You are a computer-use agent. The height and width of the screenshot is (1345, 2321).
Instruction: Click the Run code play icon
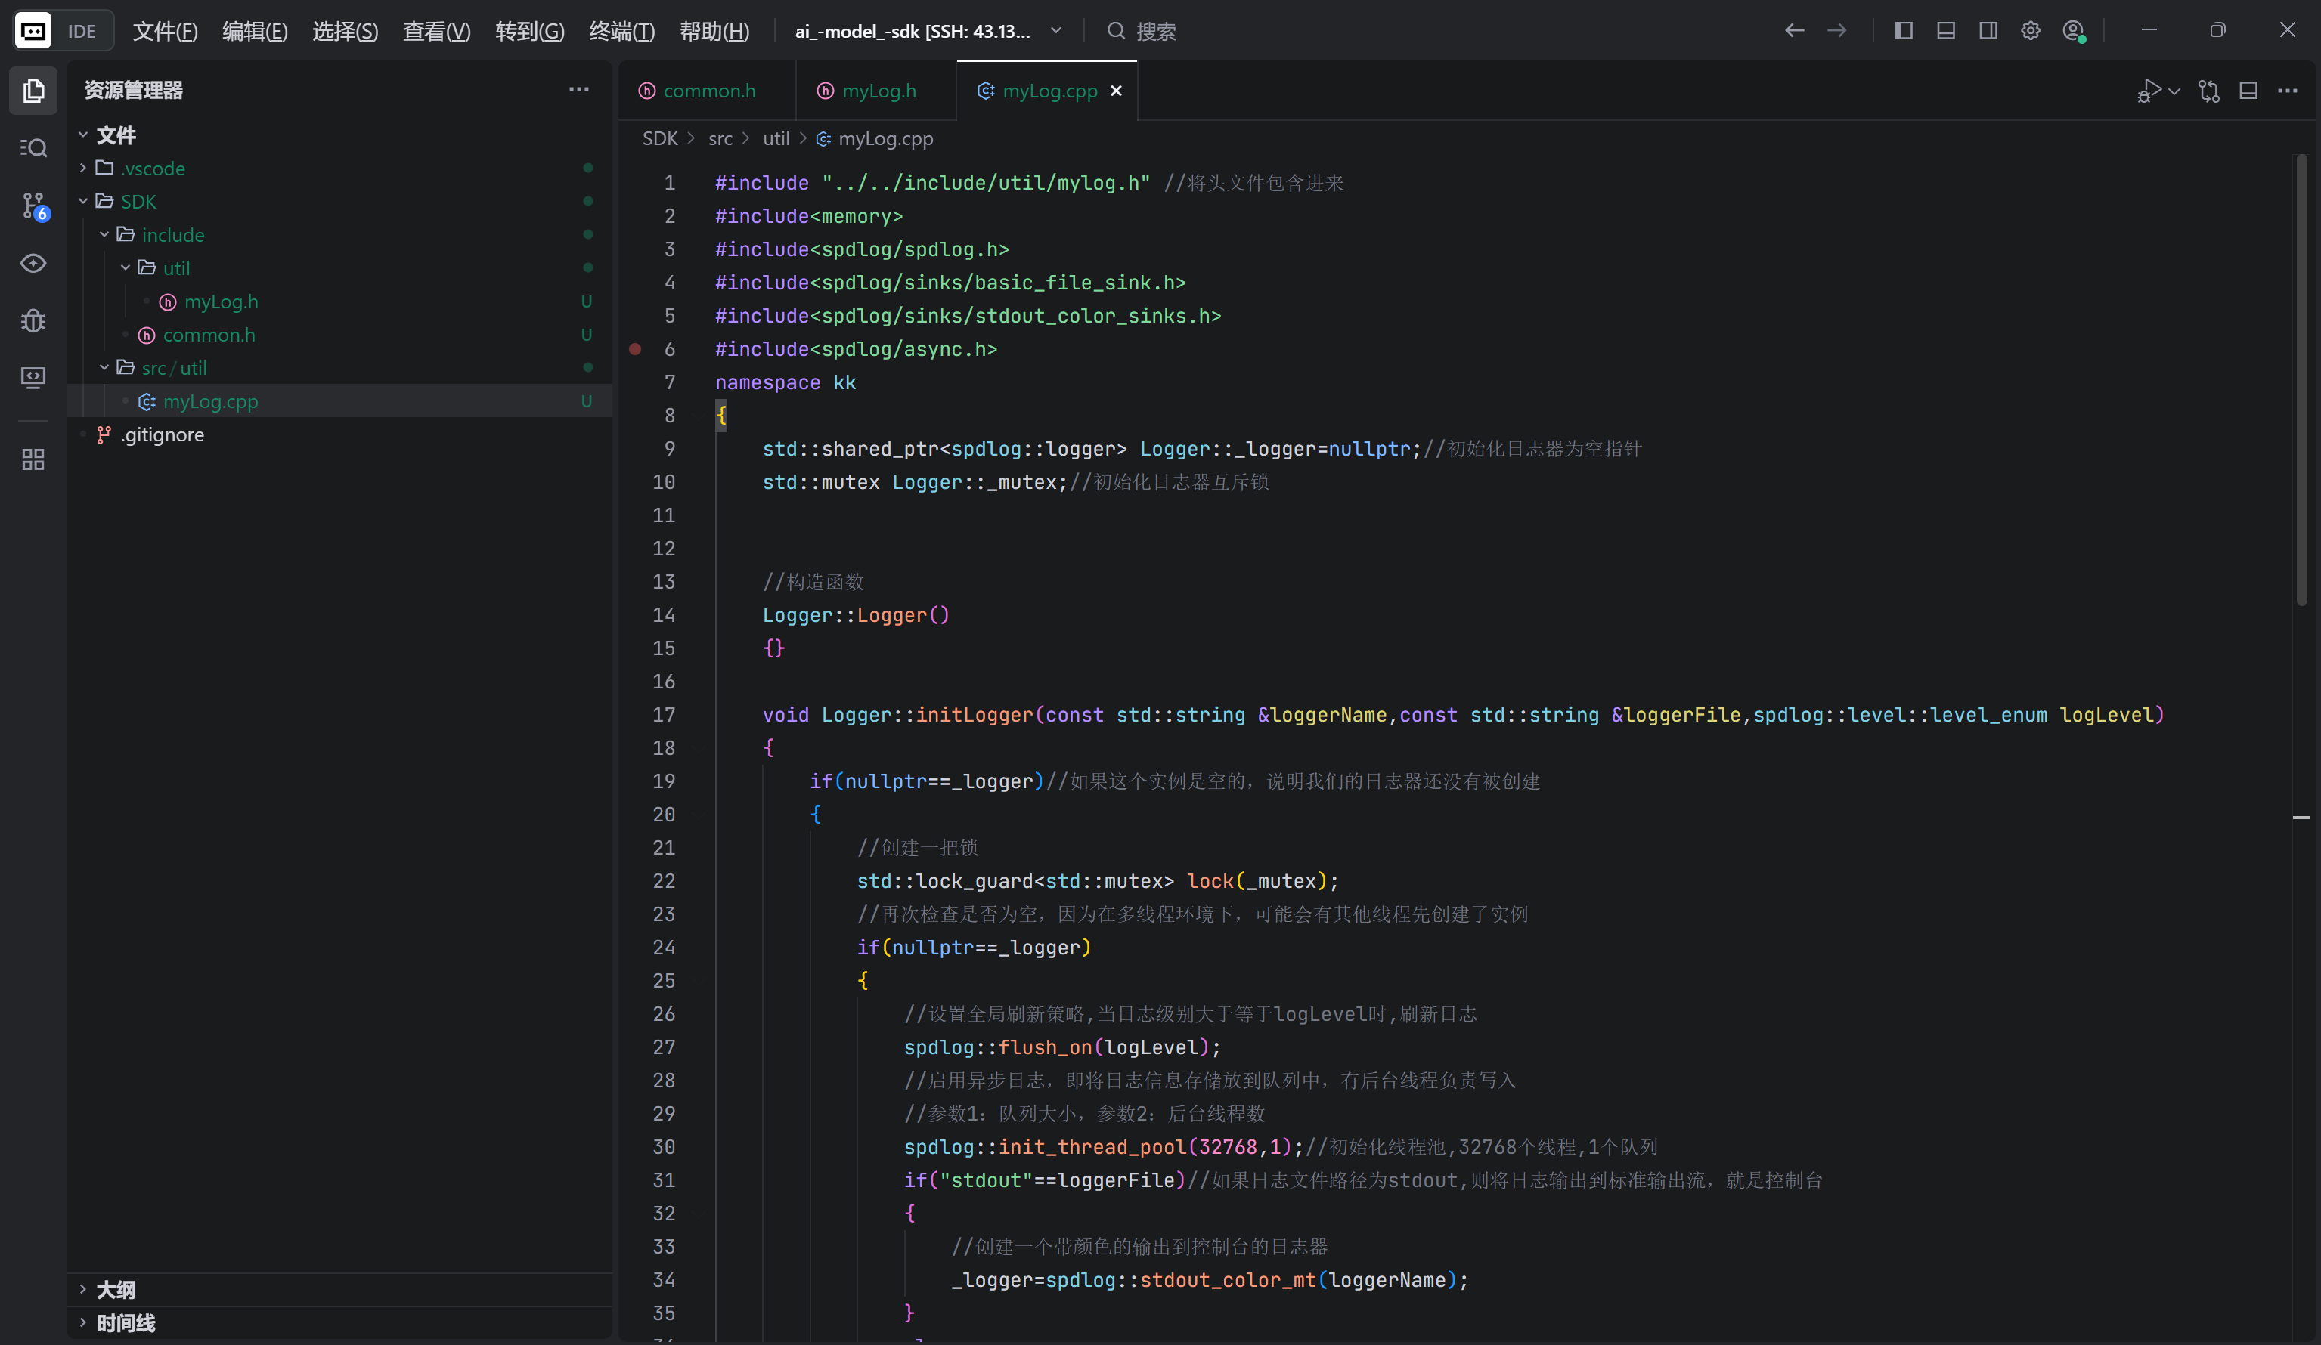click(x=2149, y=90)
